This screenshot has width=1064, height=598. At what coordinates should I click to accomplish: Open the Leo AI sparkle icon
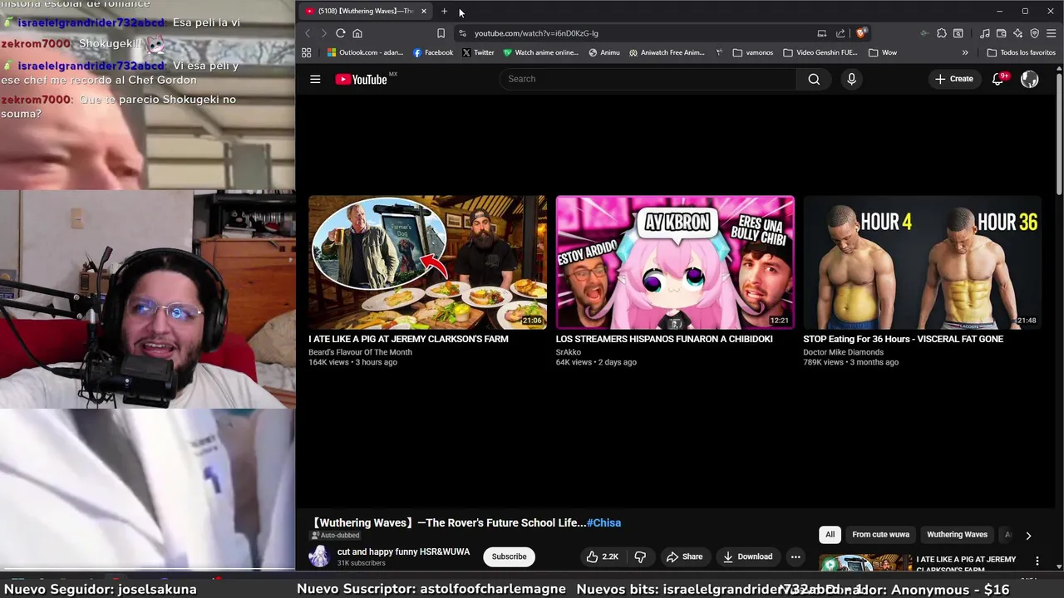coord(1018,33)
